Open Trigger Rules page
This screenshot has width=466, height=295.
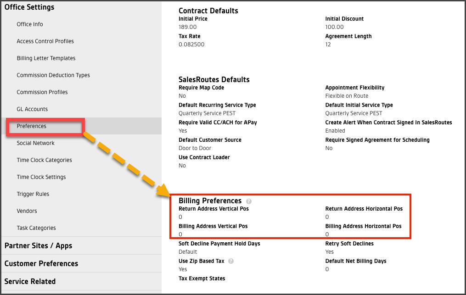click(x=33, y=194)
